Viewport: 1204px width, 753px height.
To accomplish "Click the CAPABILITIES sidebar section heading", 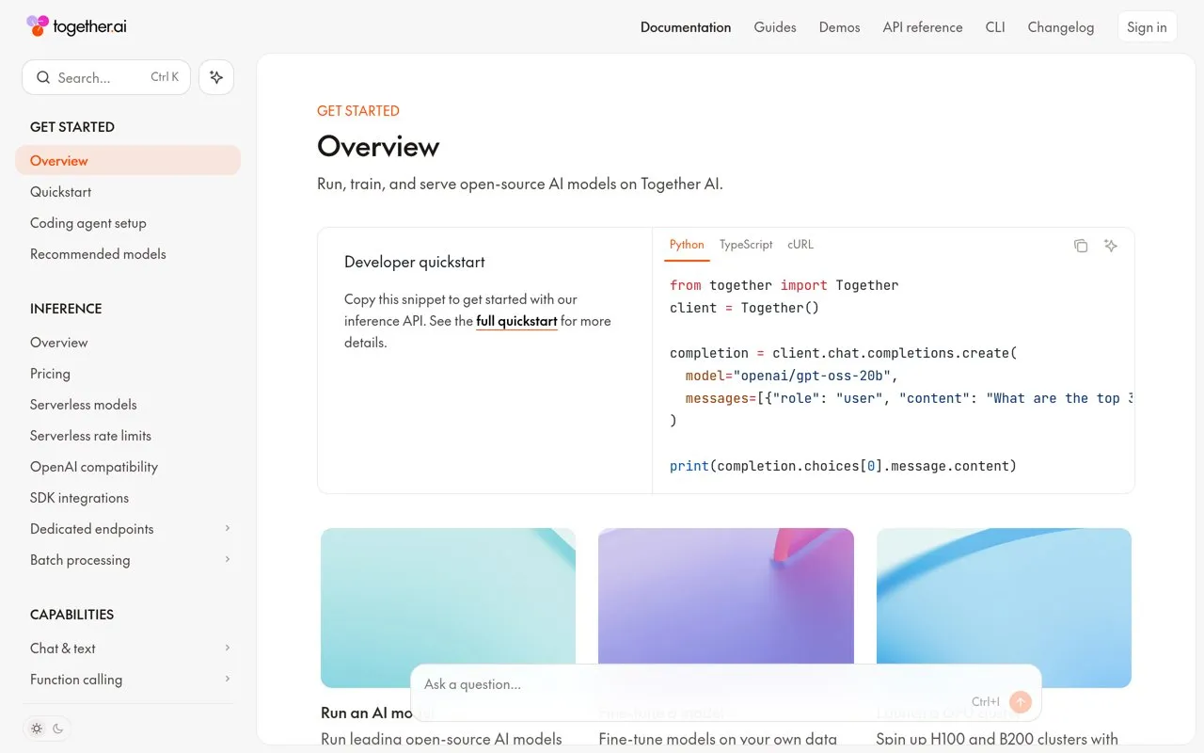I will [71, 615].
